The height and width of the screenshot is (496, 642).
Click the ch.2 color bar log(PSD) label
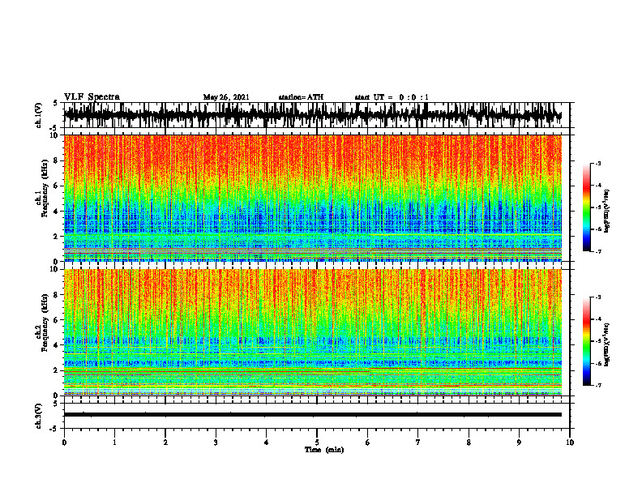coord(607,344)
